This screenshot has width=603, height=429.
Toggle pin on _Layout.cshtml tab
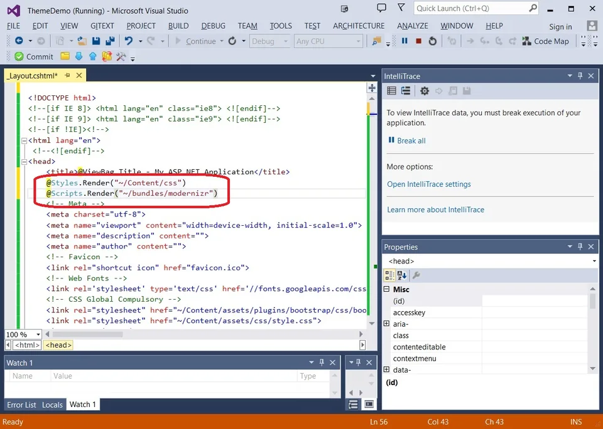(x=67, y=75)
